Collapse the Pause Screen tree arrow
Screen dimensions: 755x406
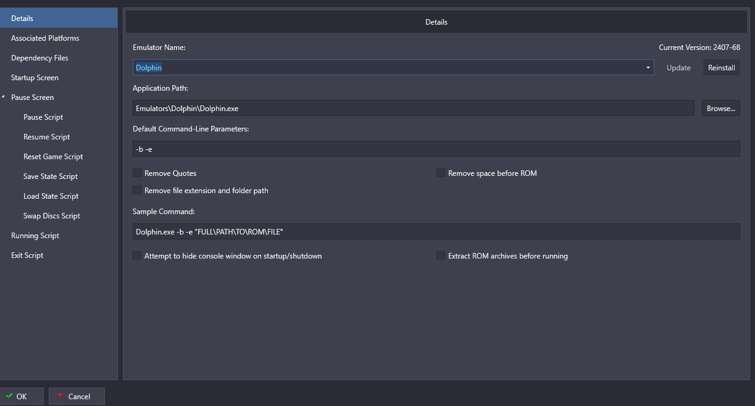[x=4, y=97]
